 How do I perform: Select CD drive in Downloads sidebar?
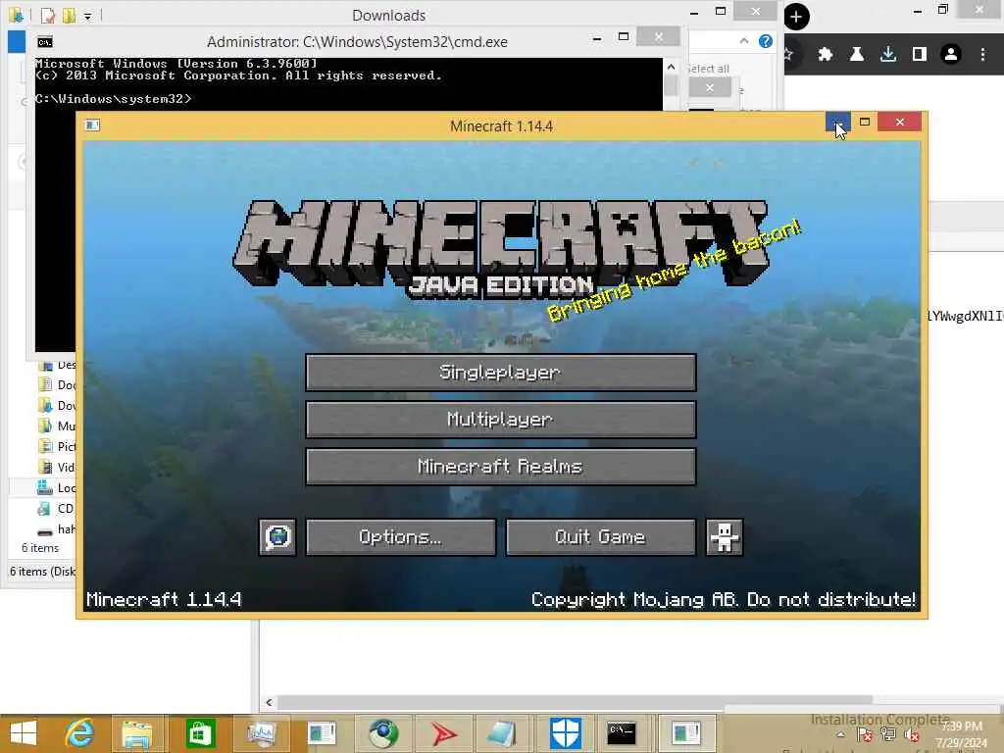pyautogui.click(x=56, y=509)
